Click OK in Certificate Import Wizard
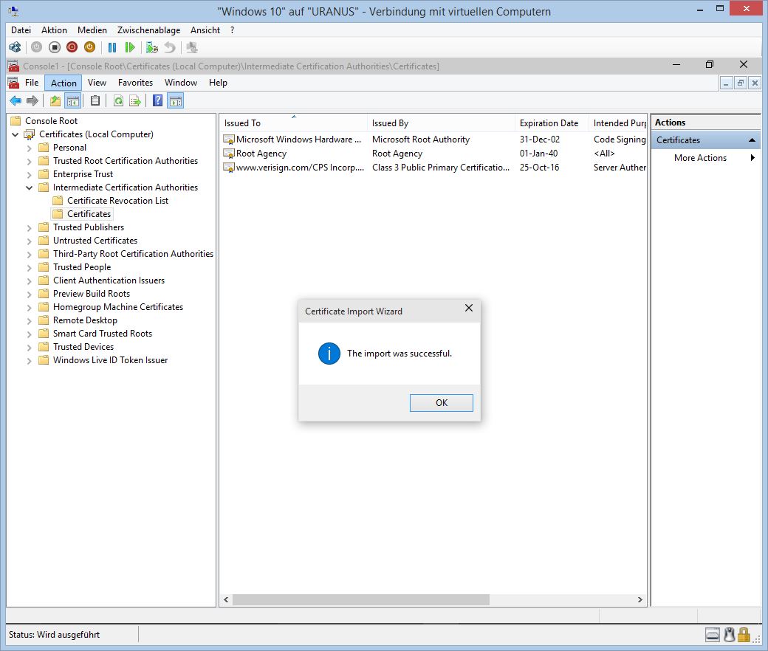 point(441,403)
